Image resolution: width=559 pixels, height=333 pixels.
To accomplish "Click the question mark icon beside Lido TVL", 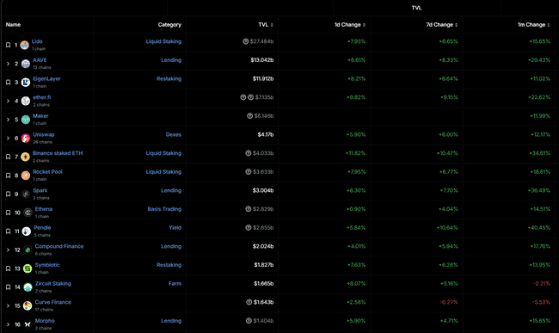I will [x=246, y=41].
